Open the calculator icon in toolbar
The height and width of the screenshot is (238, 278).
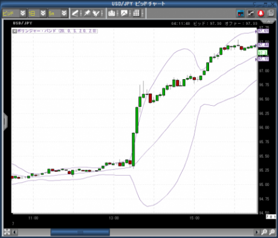coord(271,13)
